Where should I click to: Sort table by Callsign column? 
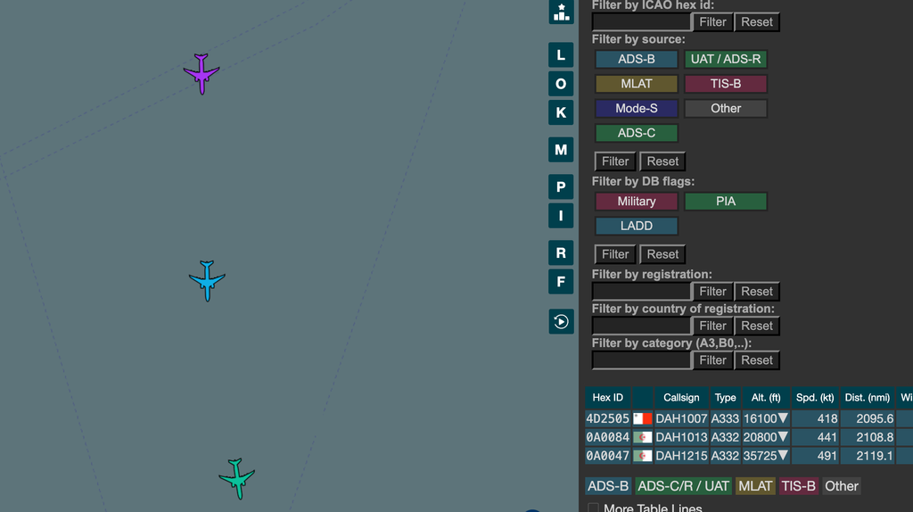point(681,398)
